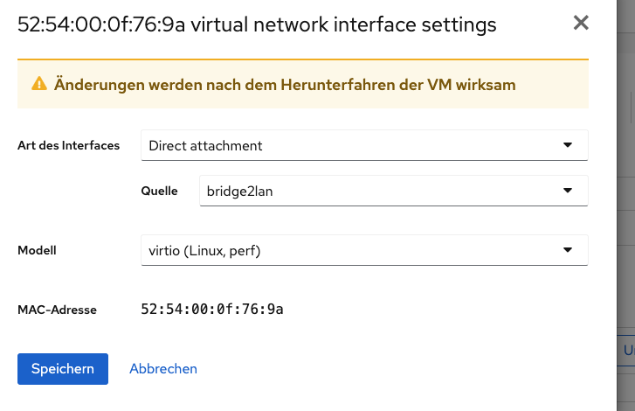Click the warning message about VM shutdown
635x411 pixels.
[285, 85]
